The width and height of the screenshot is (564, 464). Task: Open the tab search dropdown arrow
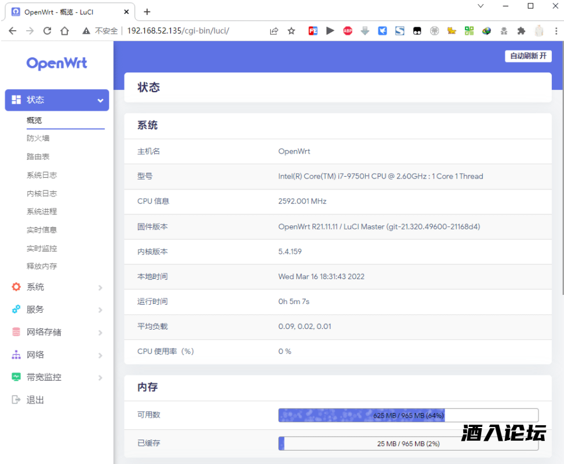481,6
